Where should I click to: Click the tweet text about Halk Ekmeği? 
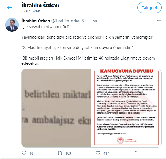click(88, 61)
